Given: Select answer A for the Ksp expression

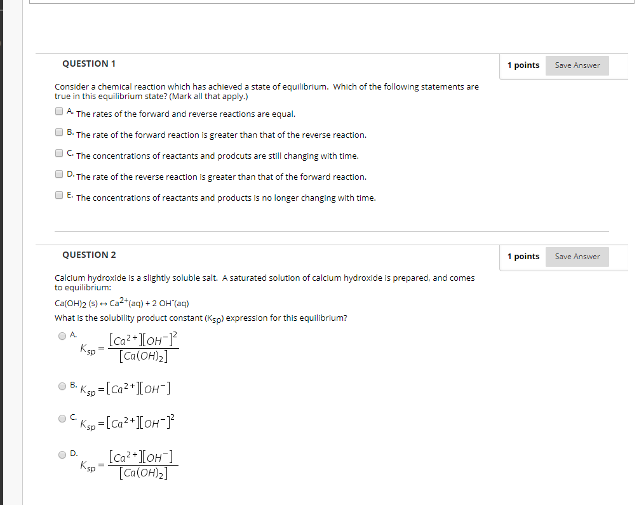Looking at the screenshot, I should (62, 335).
